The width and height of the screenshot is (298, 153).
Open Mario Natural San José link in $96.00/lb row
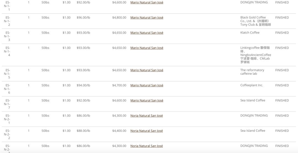pos(147,18)
